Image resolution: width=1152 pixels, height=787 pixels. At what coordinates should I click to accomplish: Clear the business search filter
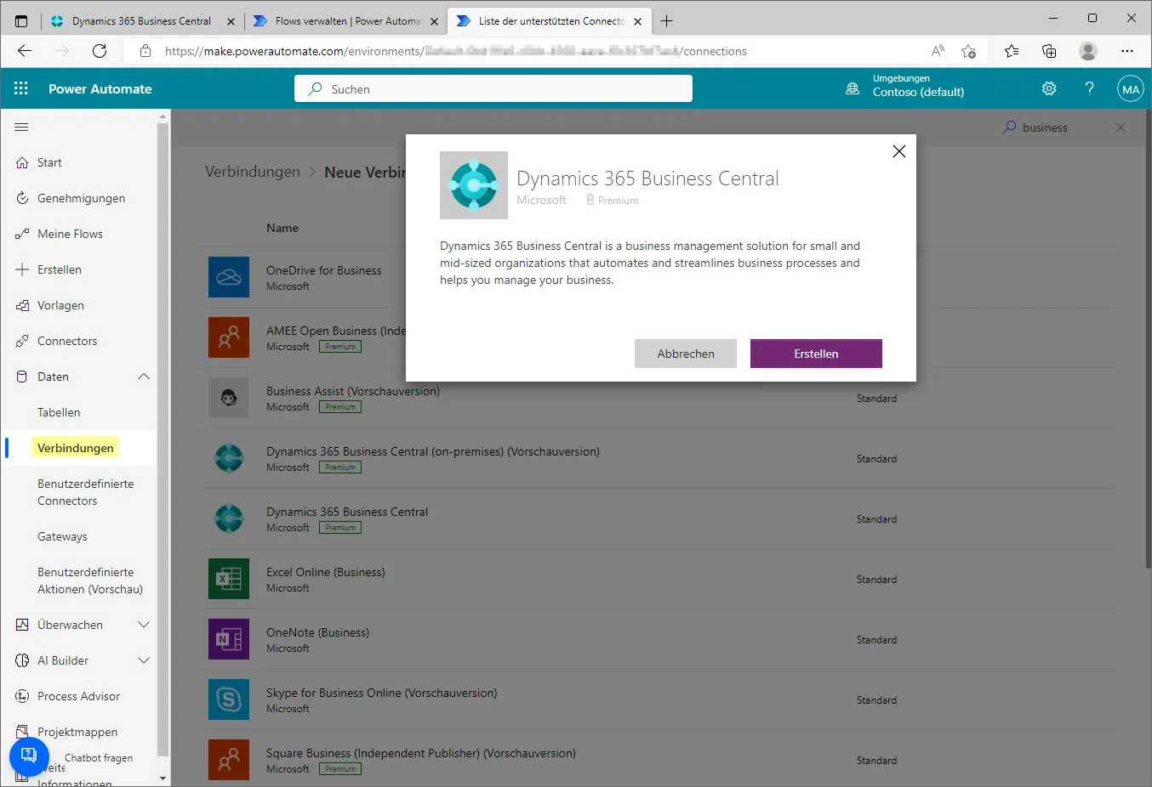pyautogui.click(x=1121, y=127)
